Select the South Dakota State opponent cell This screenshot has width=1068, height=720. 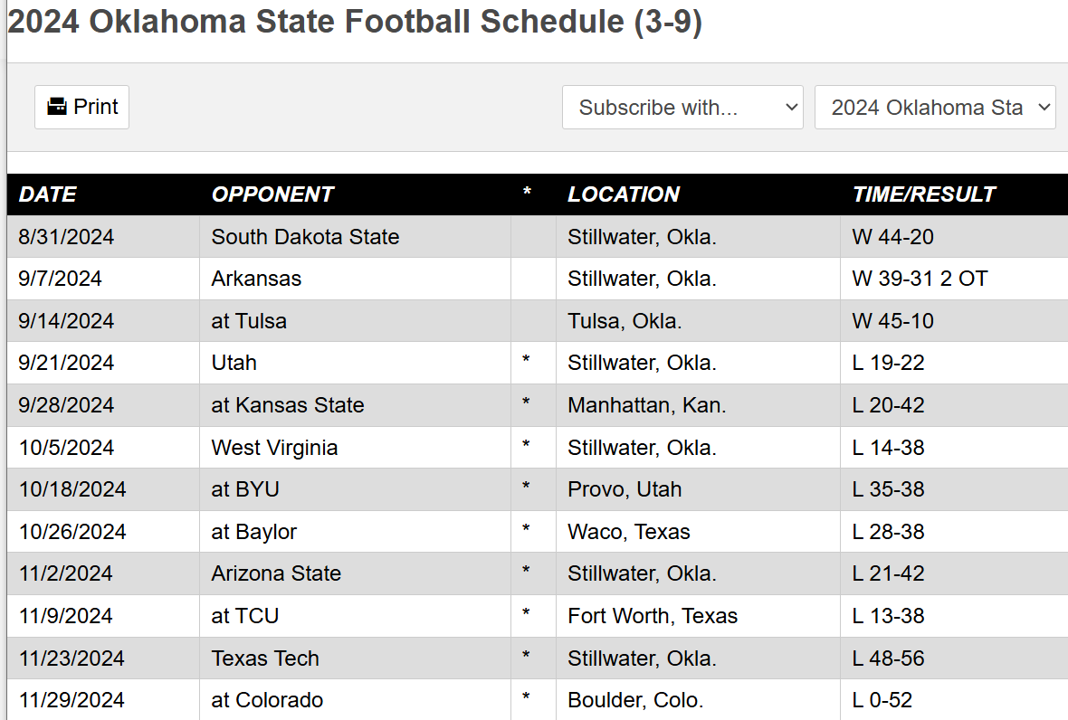click(305, 237)
